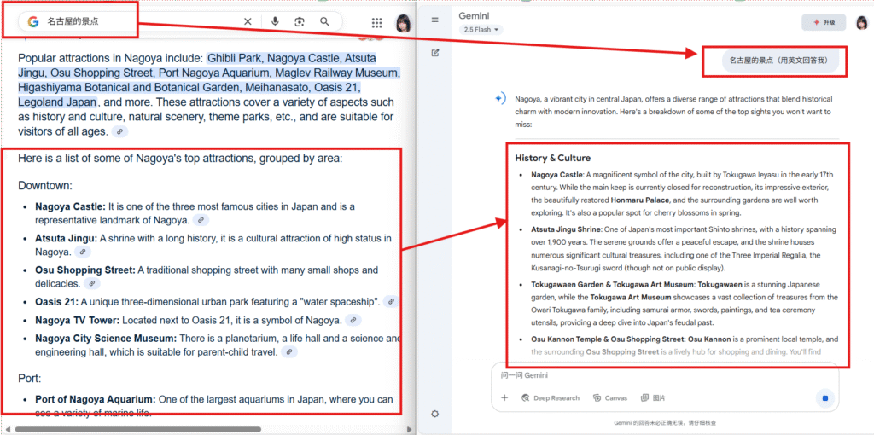Click bold Nagoya Castle in Gemini response

click(x=556, y=174)
